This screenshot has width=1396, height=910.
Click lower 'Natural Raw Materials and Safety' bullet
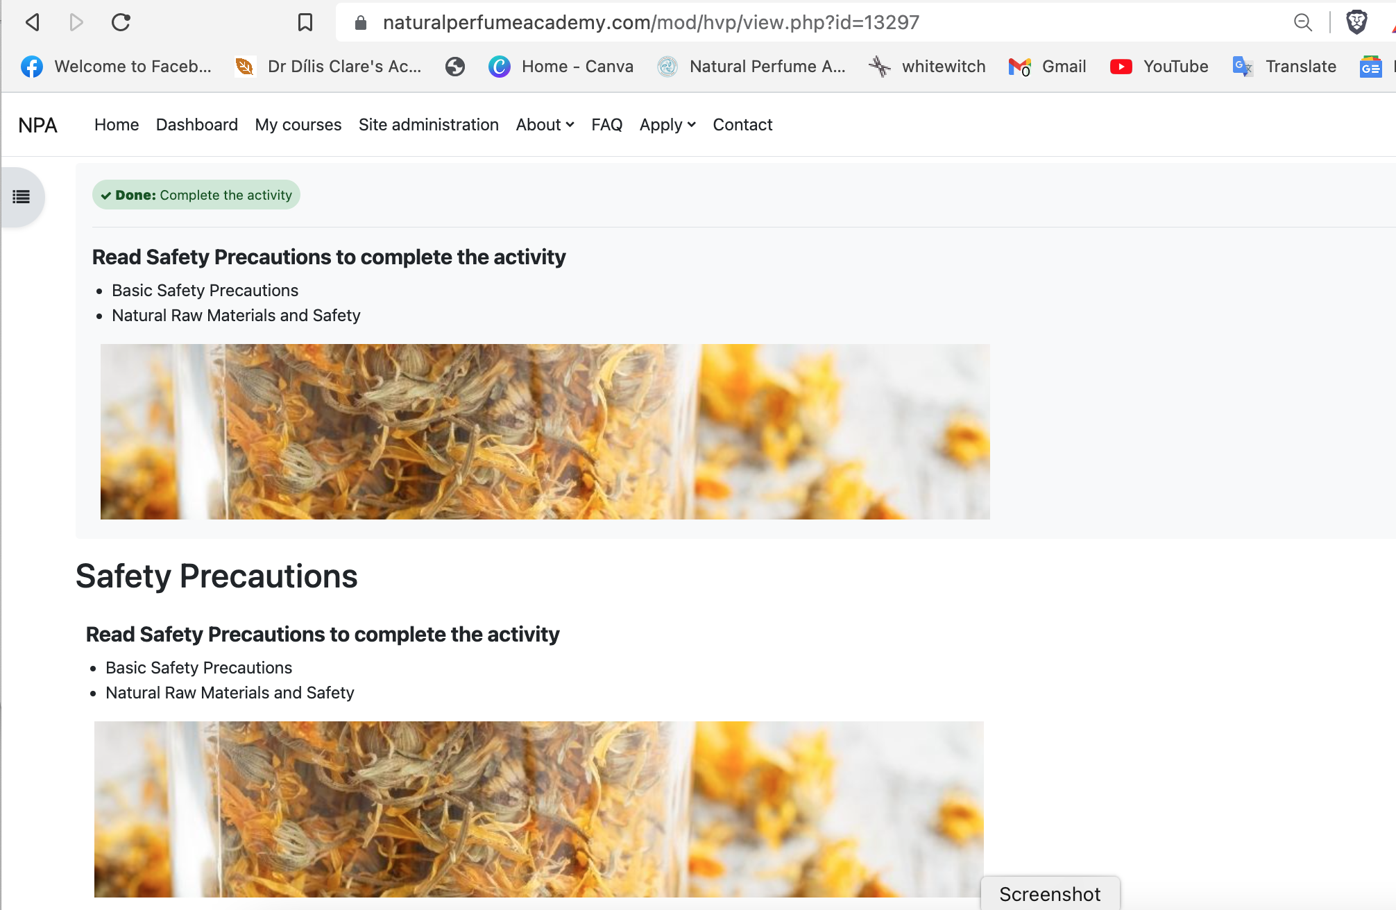230,693
